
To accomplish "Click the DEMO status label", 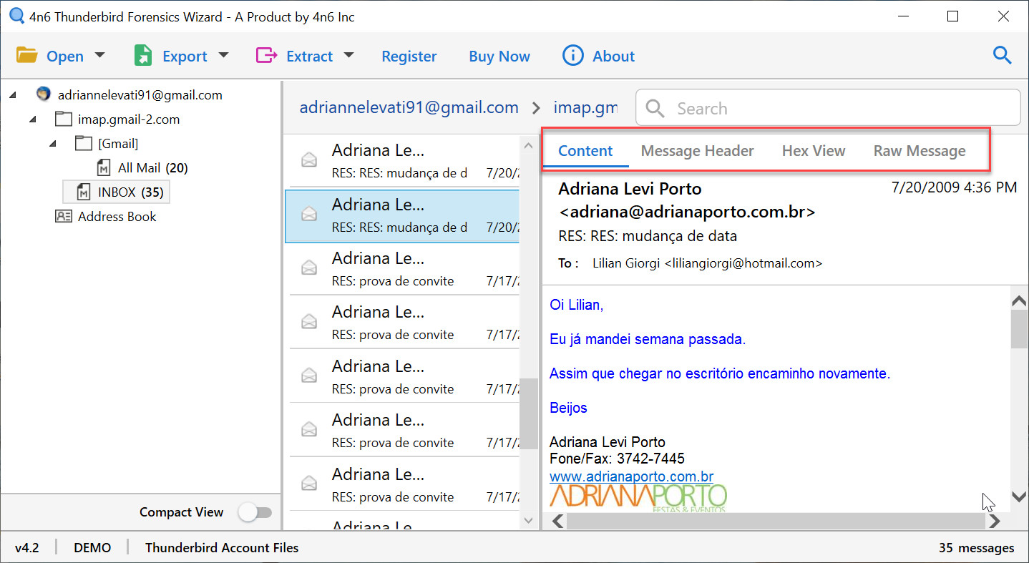I will pyautogui.click(x=92, y=548).
